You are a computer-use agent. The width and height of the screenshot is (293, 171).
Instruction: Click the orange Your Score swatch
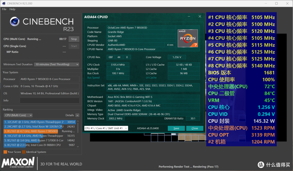(x=5, y=152)
